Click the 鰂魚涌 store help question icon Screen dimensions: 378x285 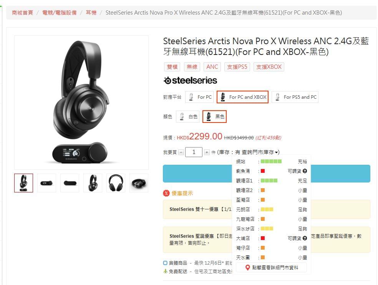[x=305, y=171]
